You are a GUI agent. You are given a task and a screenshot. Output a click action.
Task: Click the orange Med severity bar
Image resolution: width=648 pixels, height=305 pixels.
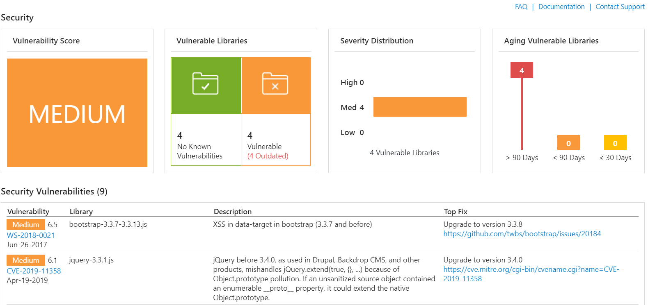pos(420,107)
